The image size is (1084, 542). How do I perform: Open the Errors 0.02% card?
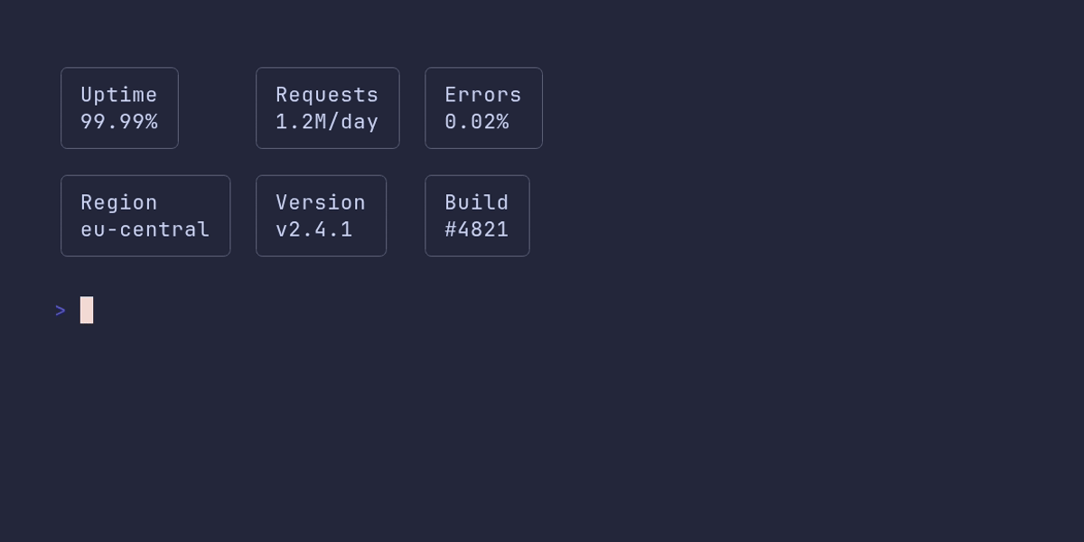(x=483, y=107)
